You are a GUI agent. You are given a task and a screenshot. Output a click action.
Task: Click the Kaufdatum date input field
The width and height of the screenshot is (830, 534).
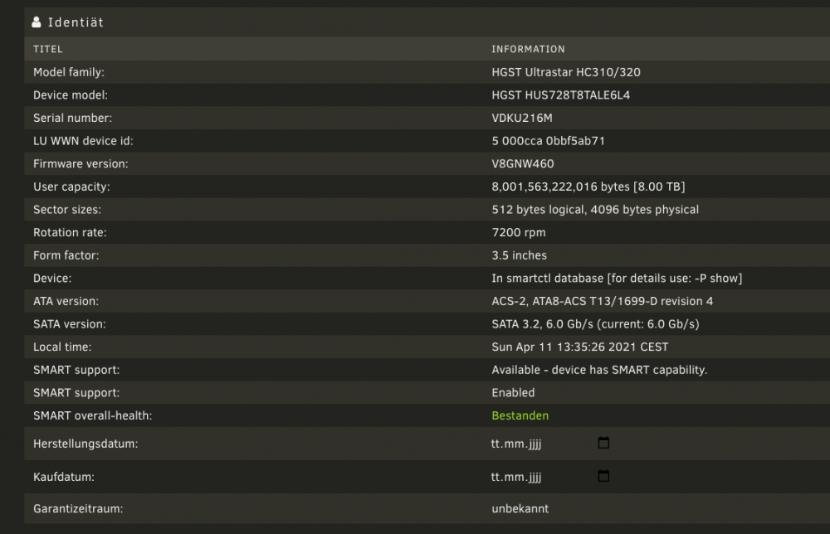(x=550, y=476)
